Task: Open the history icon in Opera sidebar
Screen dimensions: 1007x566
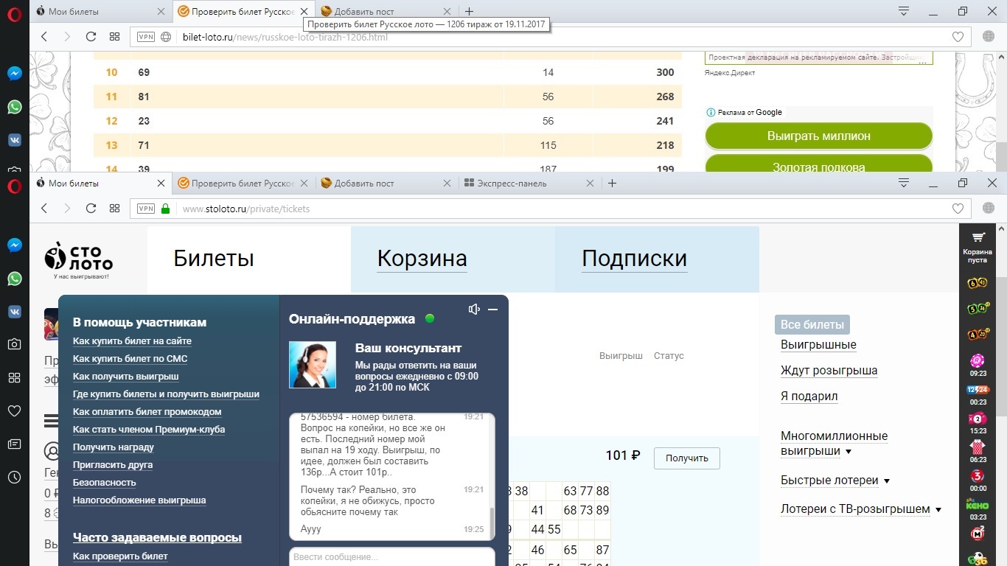Action: pos(15,478)
